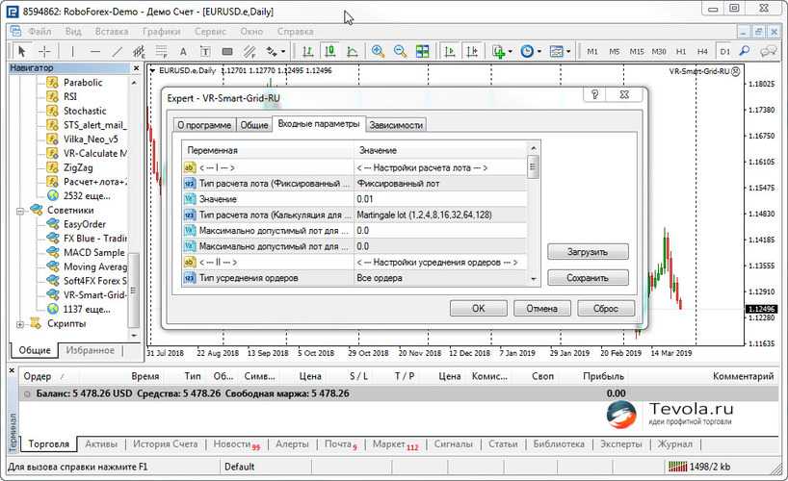Pick the horizontal line drawing tool
Viewport: 788px width, 481px height.
coord(94,51)
